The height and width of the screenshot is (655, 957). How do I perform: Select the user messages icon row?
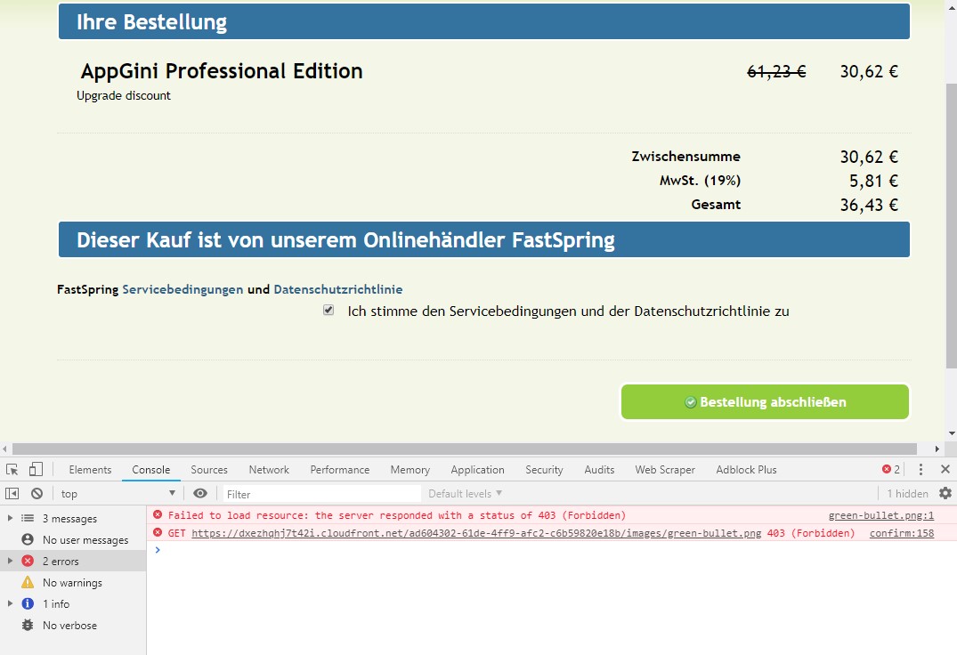[x=73, y=539]
